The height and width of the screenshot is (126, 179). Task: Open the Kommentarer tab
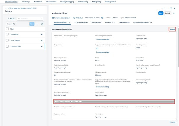click(96, 22)
